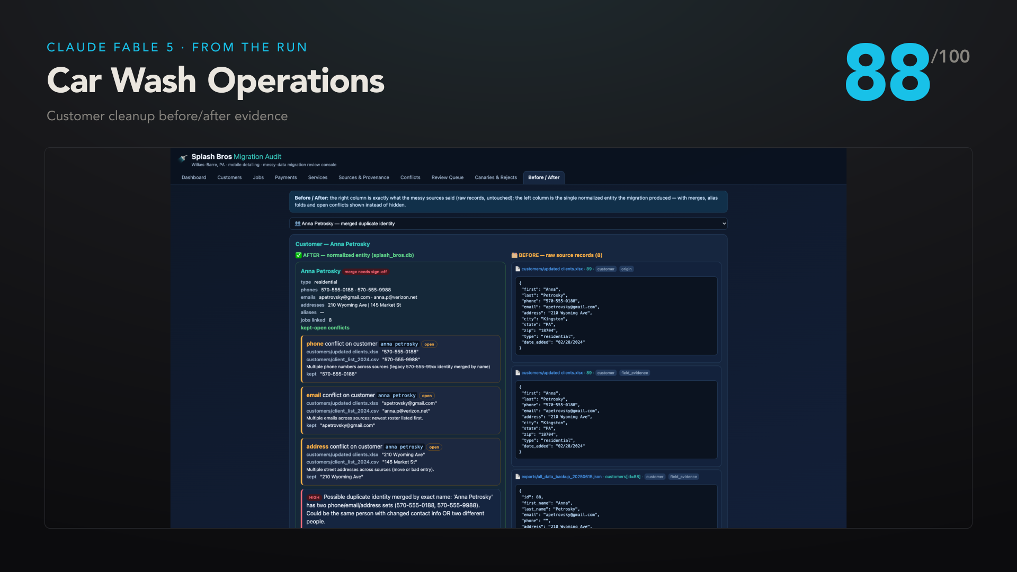Viewport: 1017px width, 572px height.
Task: Click the green checkmark icon beside AFTER heading
Action: 298,255
